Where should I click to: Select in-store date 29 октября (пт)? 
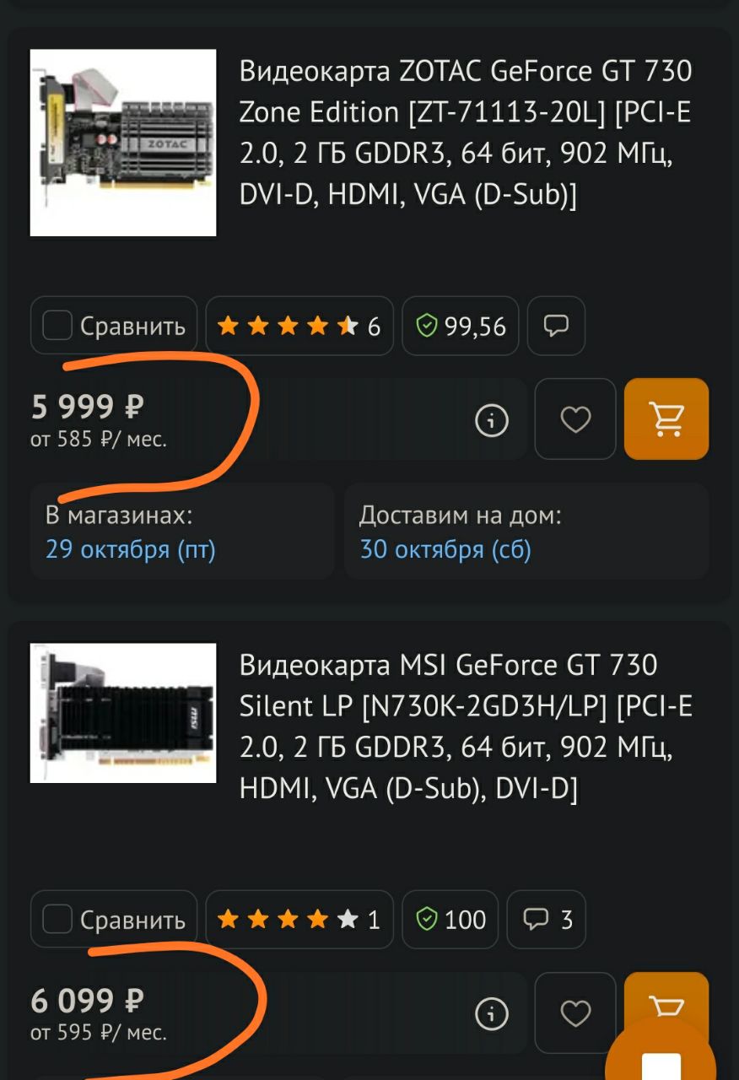(x=131, y=550)
